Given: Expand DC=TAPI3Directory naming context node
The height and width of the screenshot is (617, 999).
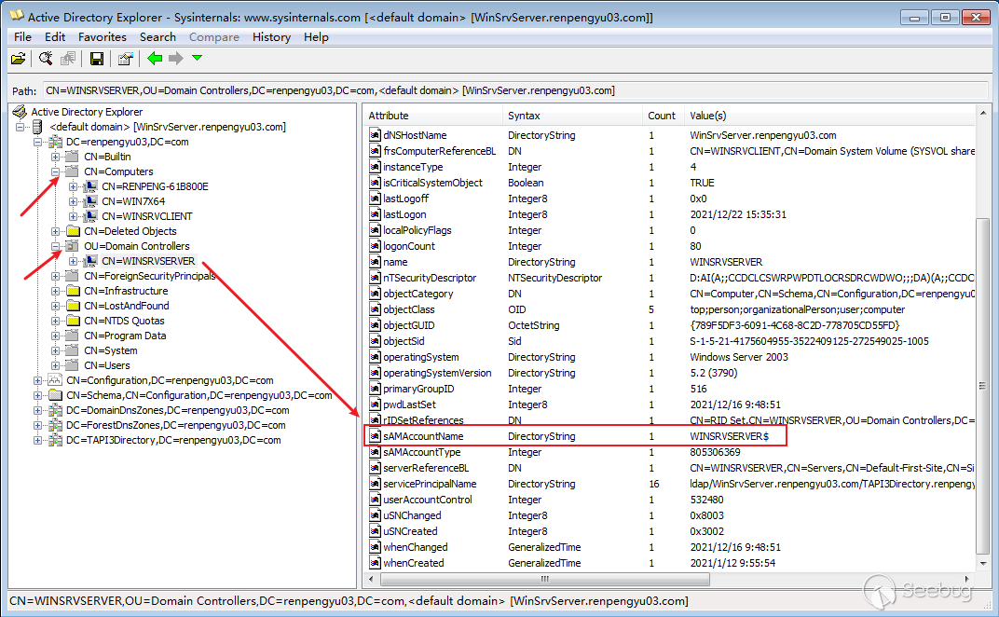Looking at the screenshot, I should coord(37,440).
